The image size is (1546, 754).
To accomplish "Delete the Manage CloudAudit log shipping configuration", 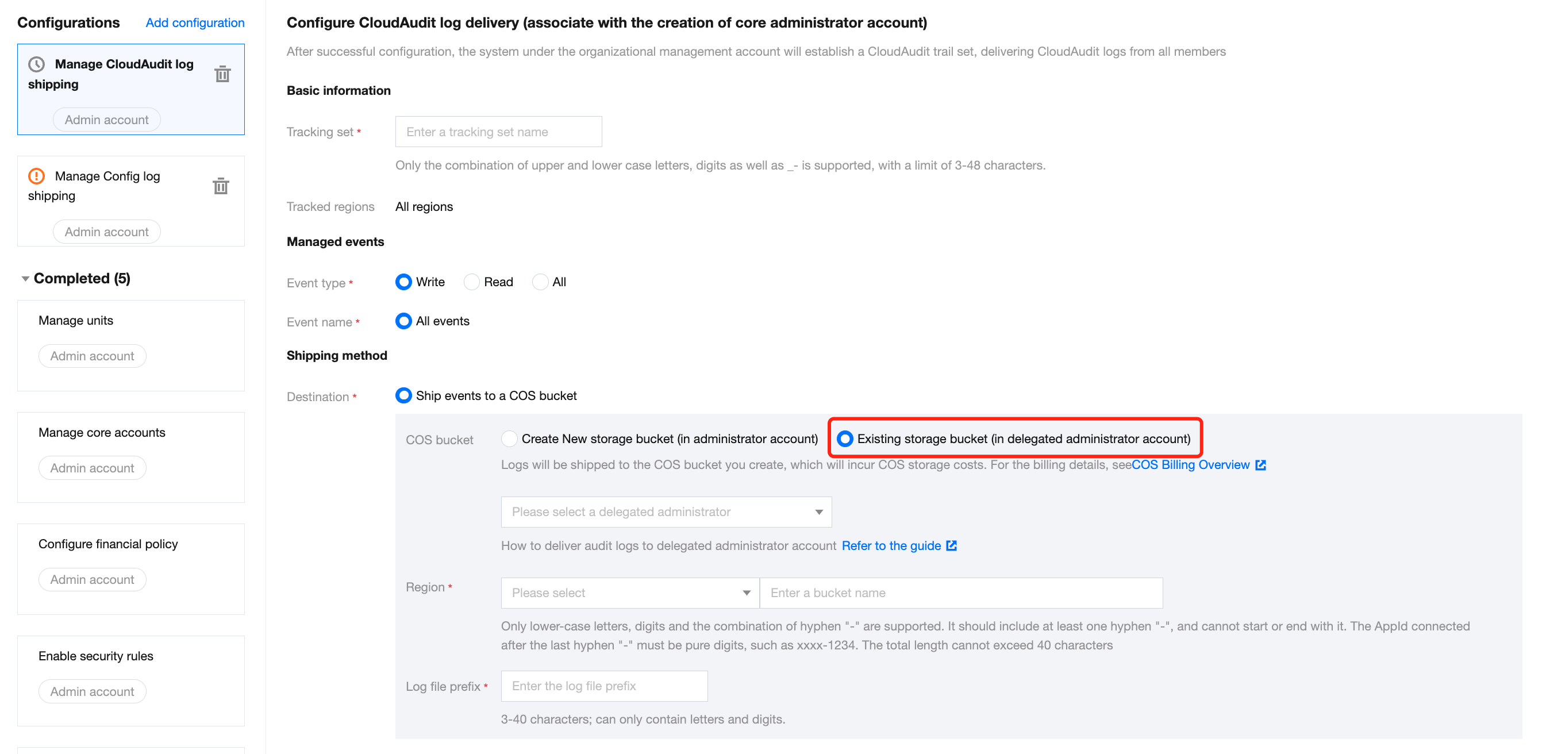I will click(222, 74).
